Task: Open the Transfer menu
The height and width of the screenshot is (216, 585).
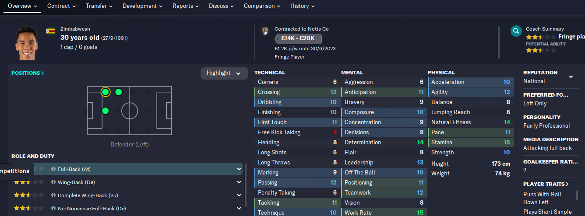Action: tap(99, 6)
